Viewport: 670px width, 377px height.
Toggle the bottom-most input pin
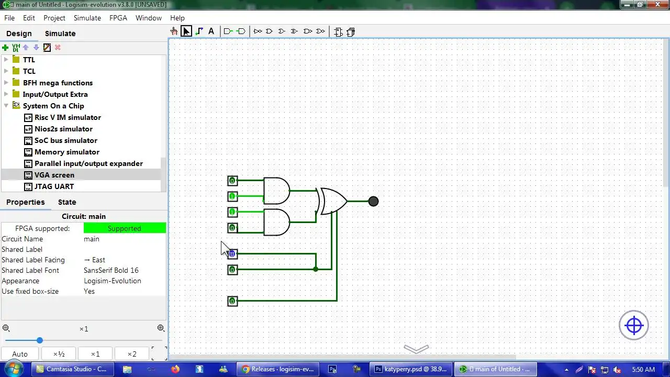pos(232,301)
